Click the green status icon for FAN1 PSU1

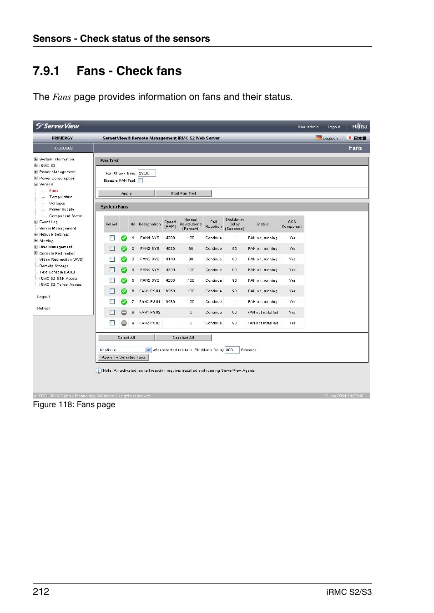coord(124,291)
